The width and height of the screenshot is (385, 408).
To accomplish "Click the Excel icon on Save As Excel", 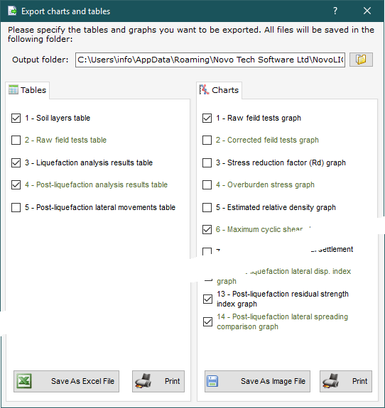I will coord(24,381).
